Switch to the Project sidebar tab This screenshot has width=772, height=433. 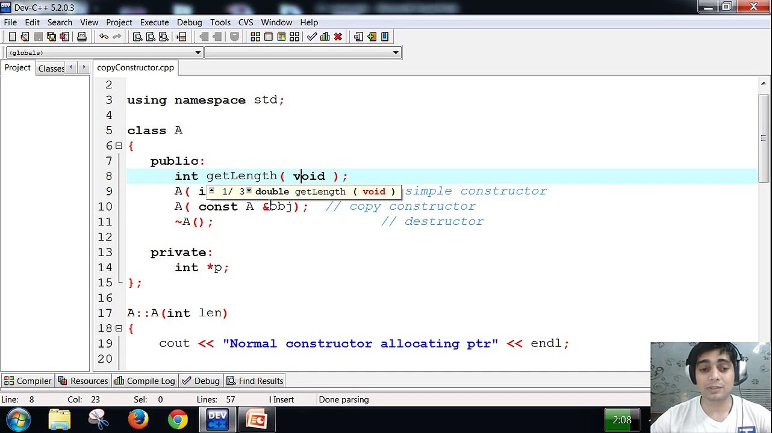tap(17, 67)
